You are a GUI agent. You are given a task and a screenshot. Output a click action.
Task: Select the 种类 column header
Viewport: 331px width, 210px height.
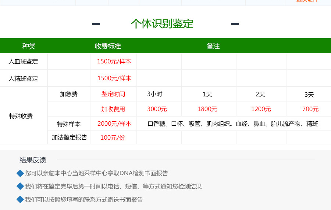point(29,46)
